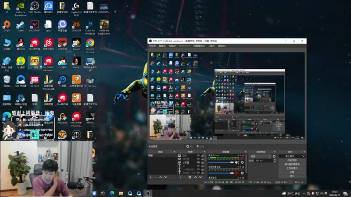Toggle lock on 心率器 source
This screenshot has height=197, width=351.
click(203, 162)
